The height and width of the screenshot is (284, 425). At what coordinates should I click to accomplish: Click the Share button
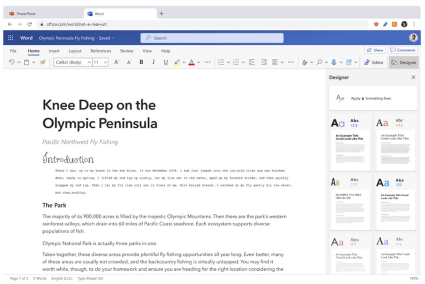click(x=375, y=50)
